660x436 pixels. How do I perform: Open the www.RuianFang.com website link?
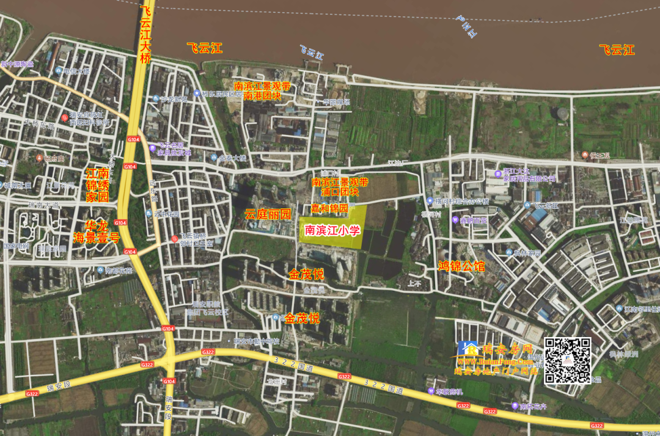[x=491, y=362]
